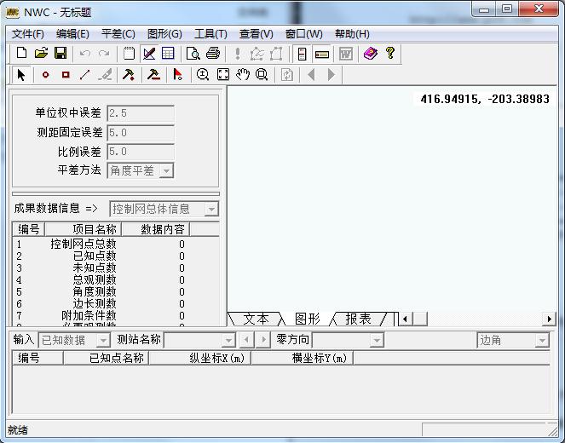This screenshot has width=565, height=443.
Task: Switch to the 文本 tab
Action: 256,319
